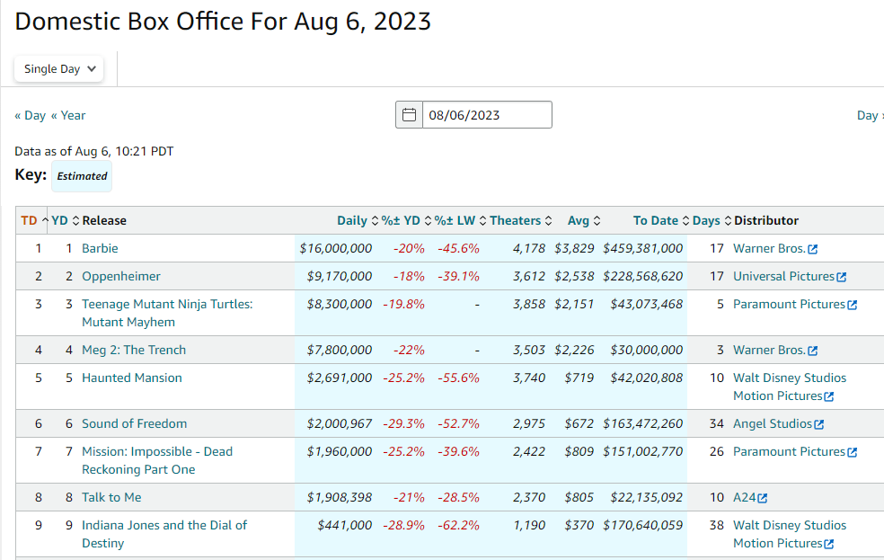Screen dimensions: 884x560
Task: Open the Single Day dropdown
Action: [x=59, y=69]
